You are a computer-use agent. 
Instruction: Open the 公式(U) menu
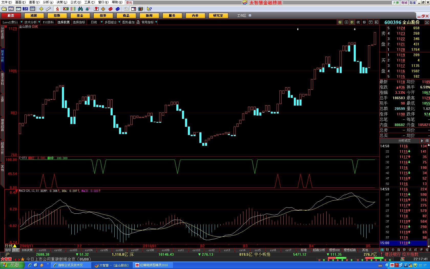coord(76,2)
